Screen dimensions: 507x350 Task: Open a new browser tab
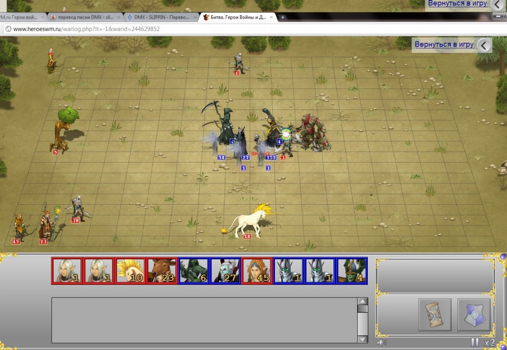tap(283, 17)
